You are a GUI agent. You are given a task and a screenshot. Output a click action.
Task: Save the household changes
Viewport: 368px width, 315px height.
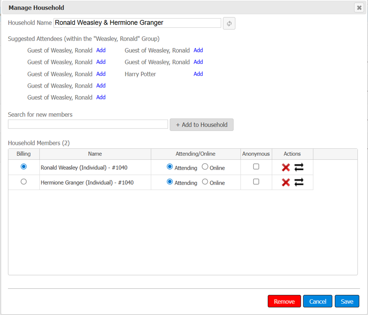point(347,301)
